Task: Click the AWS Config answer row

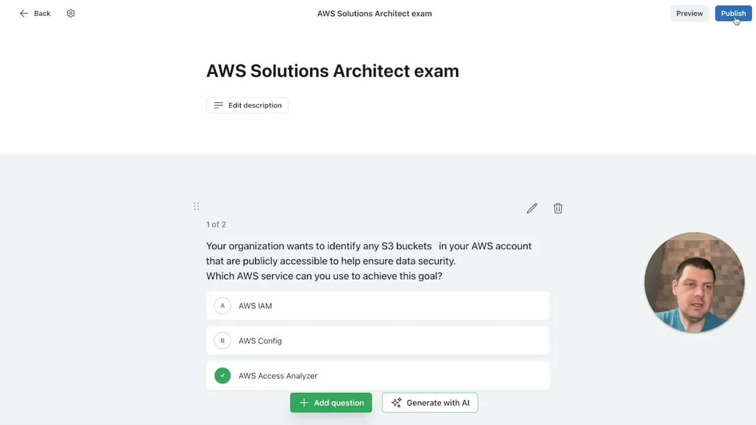Action: (378, 341)
